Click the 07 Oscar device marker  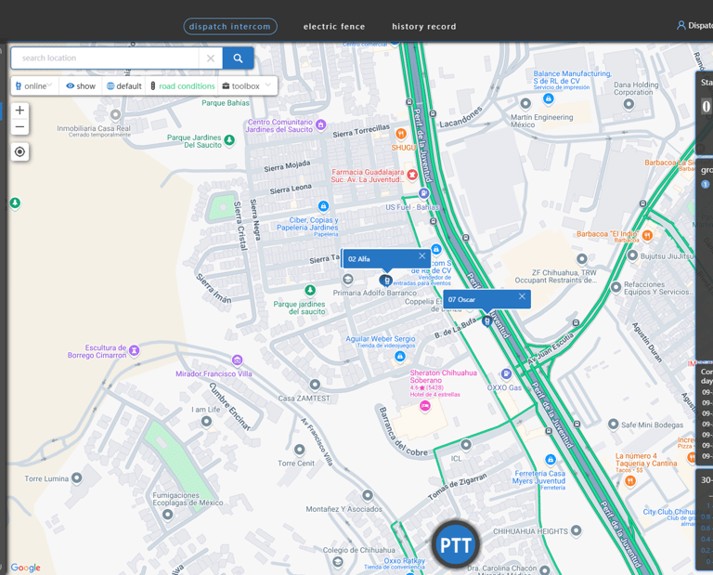(x=487, y=320)
